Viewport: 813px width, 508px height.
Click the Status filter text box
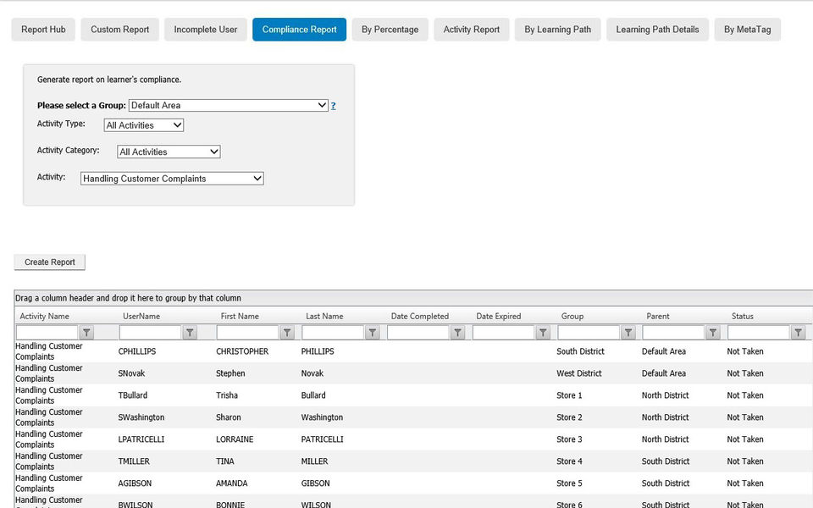[x=759, y=332]
